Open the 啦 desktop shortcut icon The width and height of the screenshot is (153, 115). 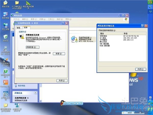click(6, 94)
